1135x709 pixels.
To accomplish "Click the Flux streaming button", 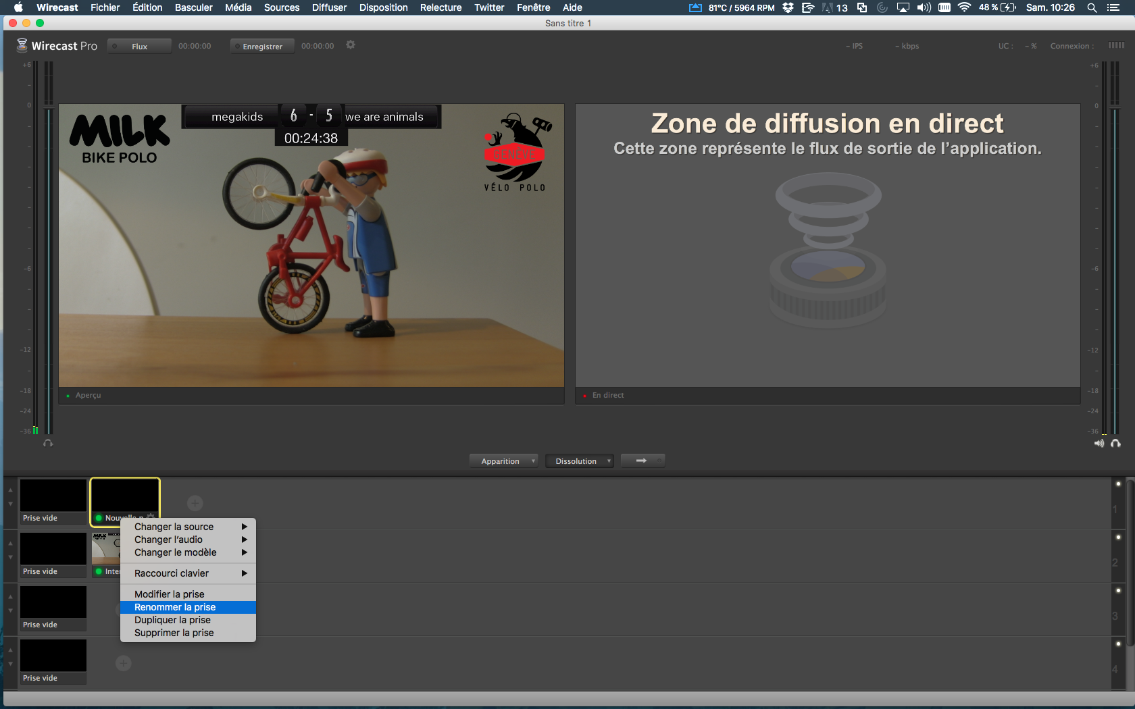I will (139, 47).
